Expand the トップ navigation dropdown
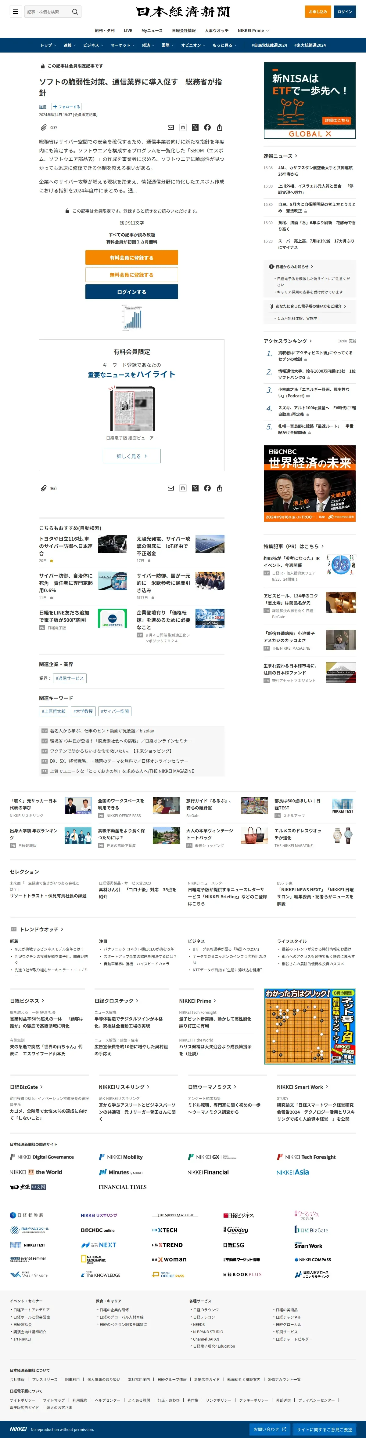Screen dimensions: 366x1438 [48, 45]
